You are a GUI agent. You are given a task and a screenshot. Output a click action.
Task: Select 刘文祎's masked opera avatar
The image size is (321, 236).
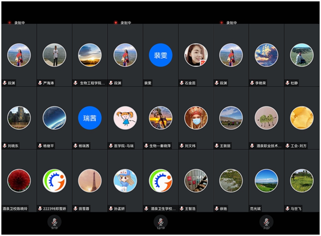click(x=196, y=118)
